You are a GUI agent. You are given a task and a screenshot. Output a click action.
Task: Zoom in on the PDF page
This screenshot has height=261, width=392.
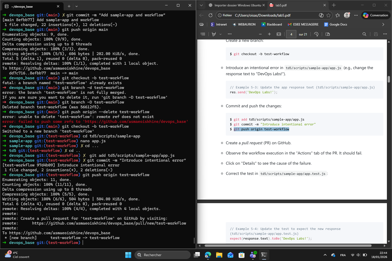pos(269,34)
